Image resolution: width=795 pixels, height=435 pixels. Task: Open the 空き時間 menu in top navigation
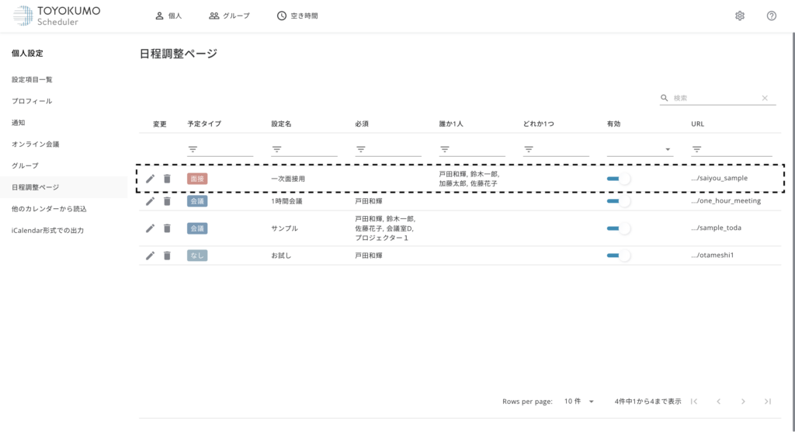[297, 16]
